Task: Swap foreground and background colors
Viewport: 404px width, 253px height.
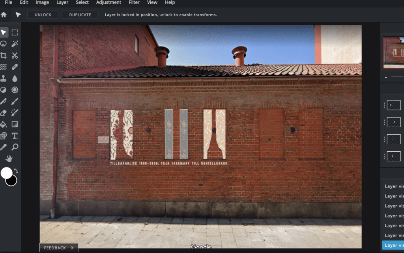Action: click(16, 171)
